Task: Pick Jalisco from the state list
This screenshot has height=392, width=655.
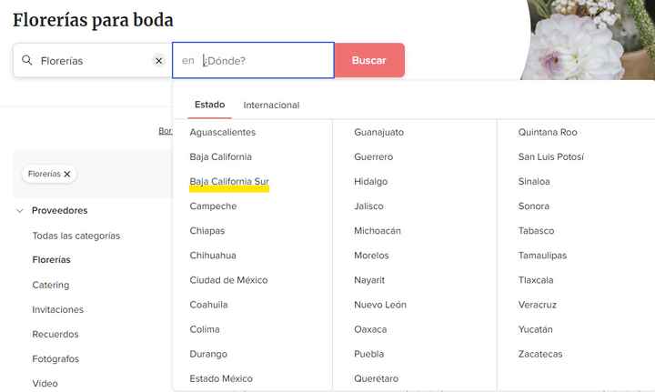Action: [368, 206]
